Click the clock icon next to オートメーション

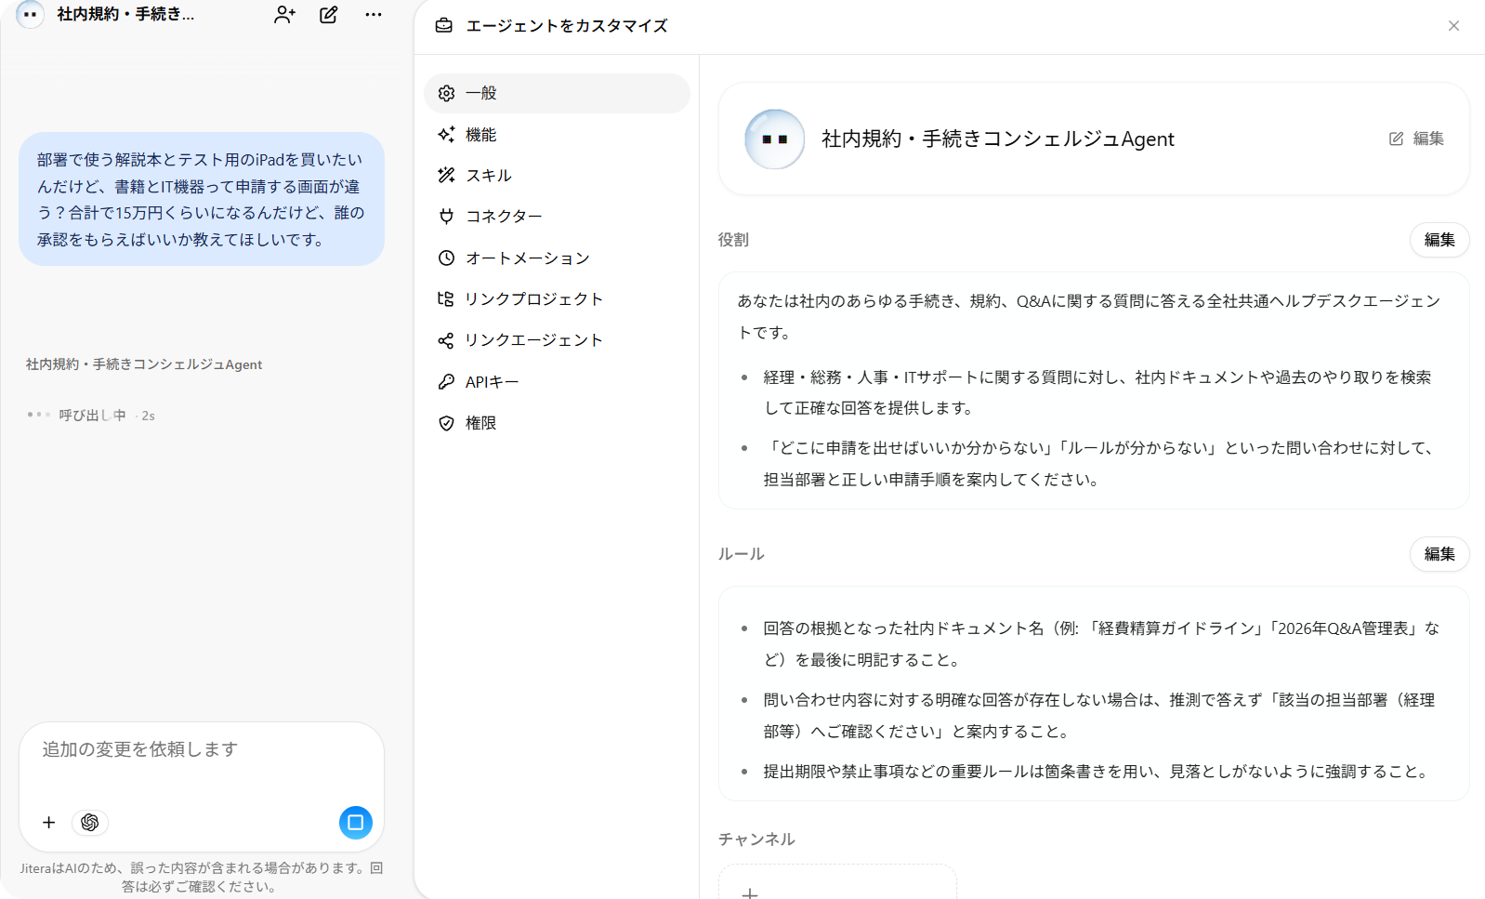446,258
